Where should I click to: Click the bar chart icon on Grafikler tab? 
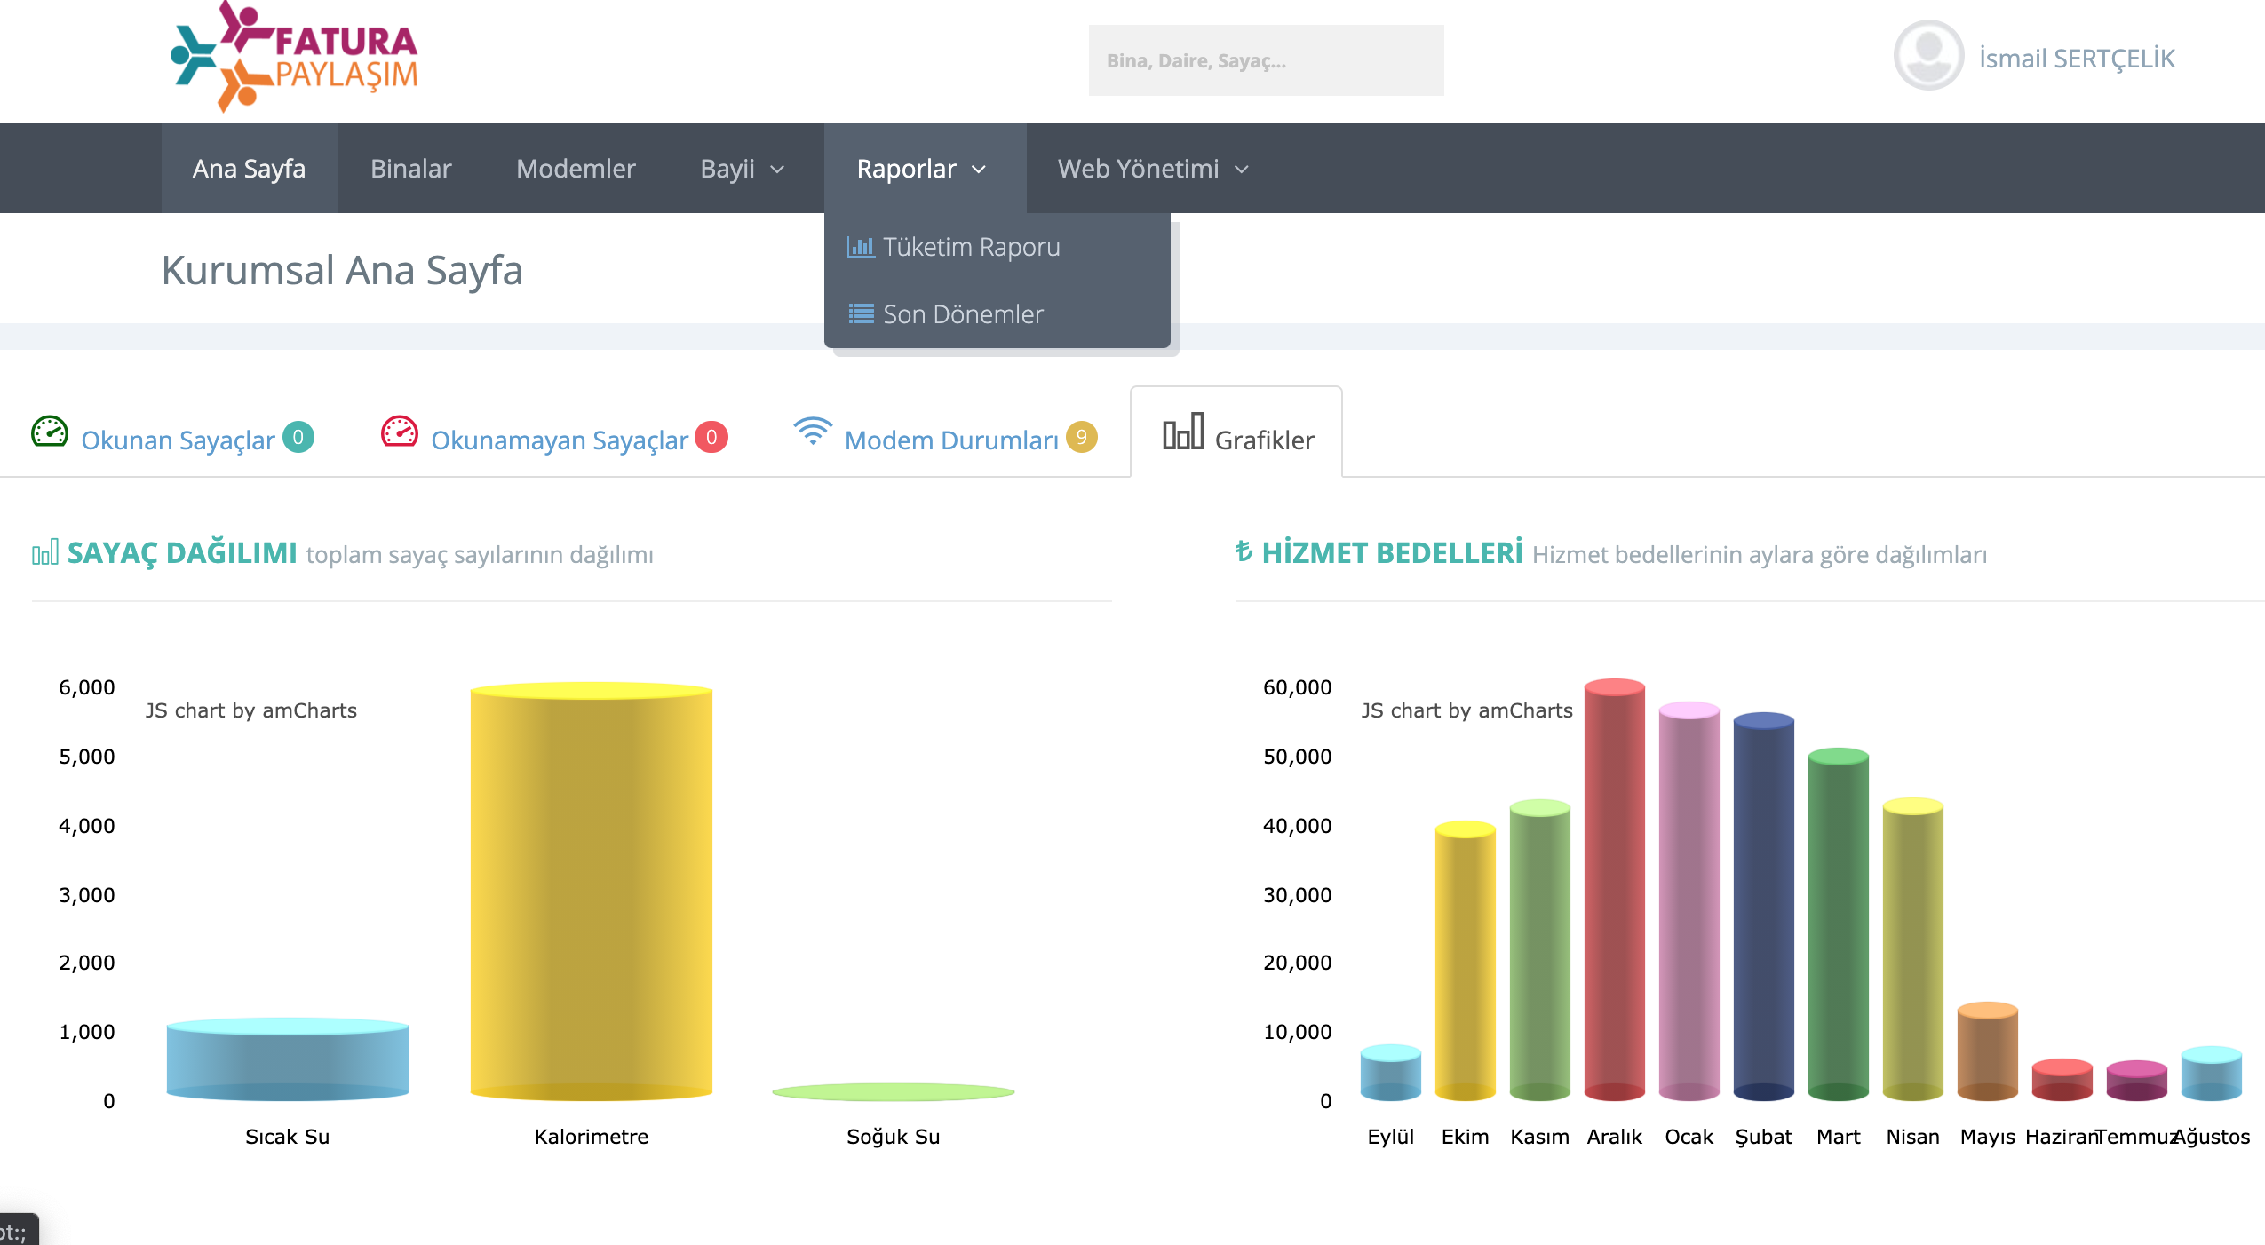(1183, 432)
